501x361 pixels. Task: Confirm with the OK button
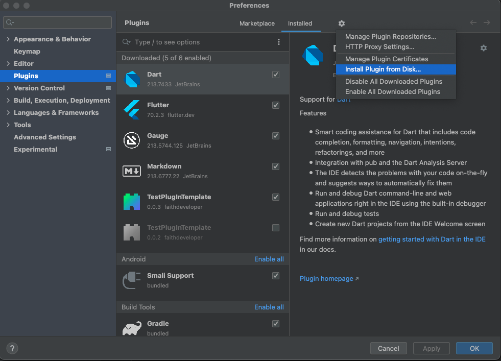point(474,348)
